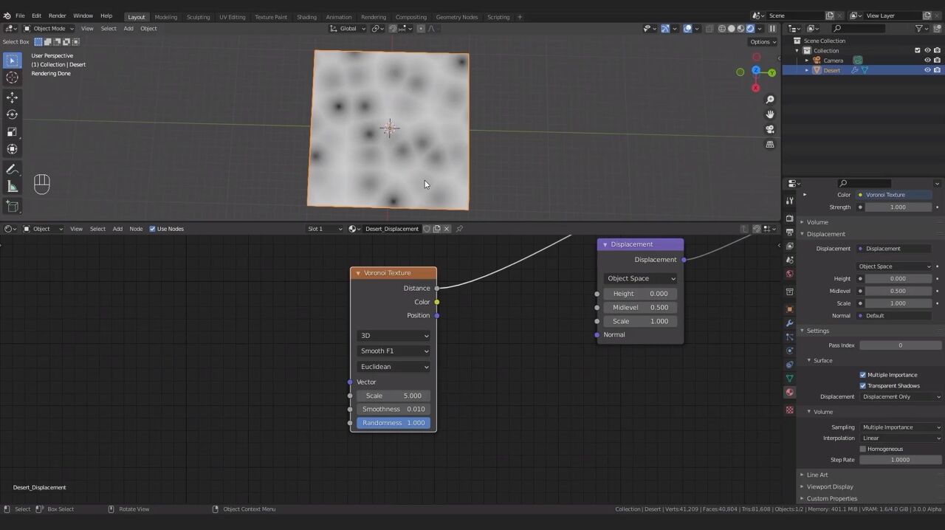Image resolution: width=945 pixels, height=530 pixels.
Task: Open the Material properties tab
Action: [789, 392]
